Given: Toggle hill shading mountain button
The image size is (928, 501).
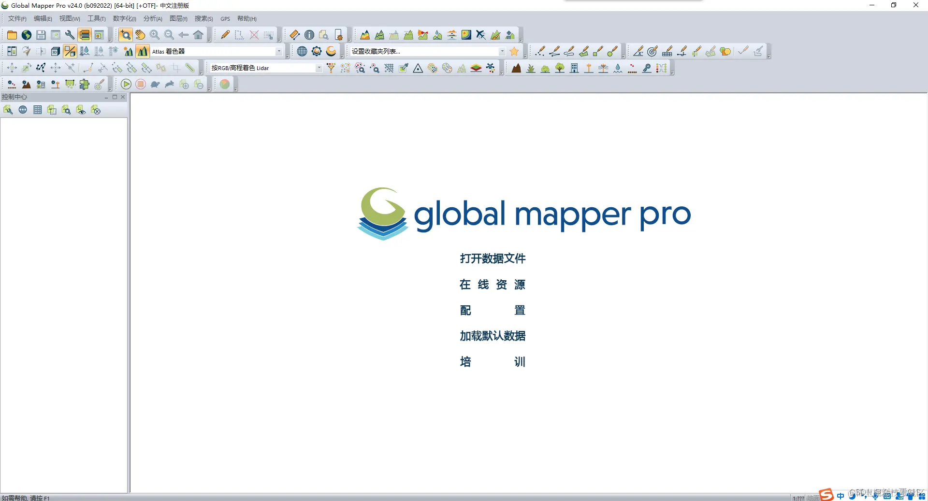Looking at the screenshot, I should click(x=143, y=51).
